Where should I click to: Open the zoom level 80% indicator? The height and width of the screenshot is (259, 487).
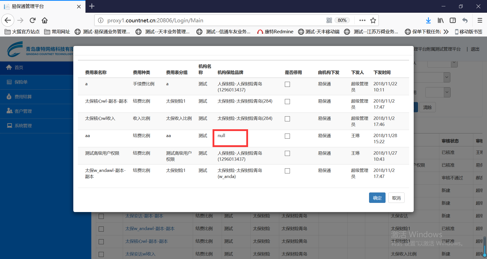coord(342,20)
